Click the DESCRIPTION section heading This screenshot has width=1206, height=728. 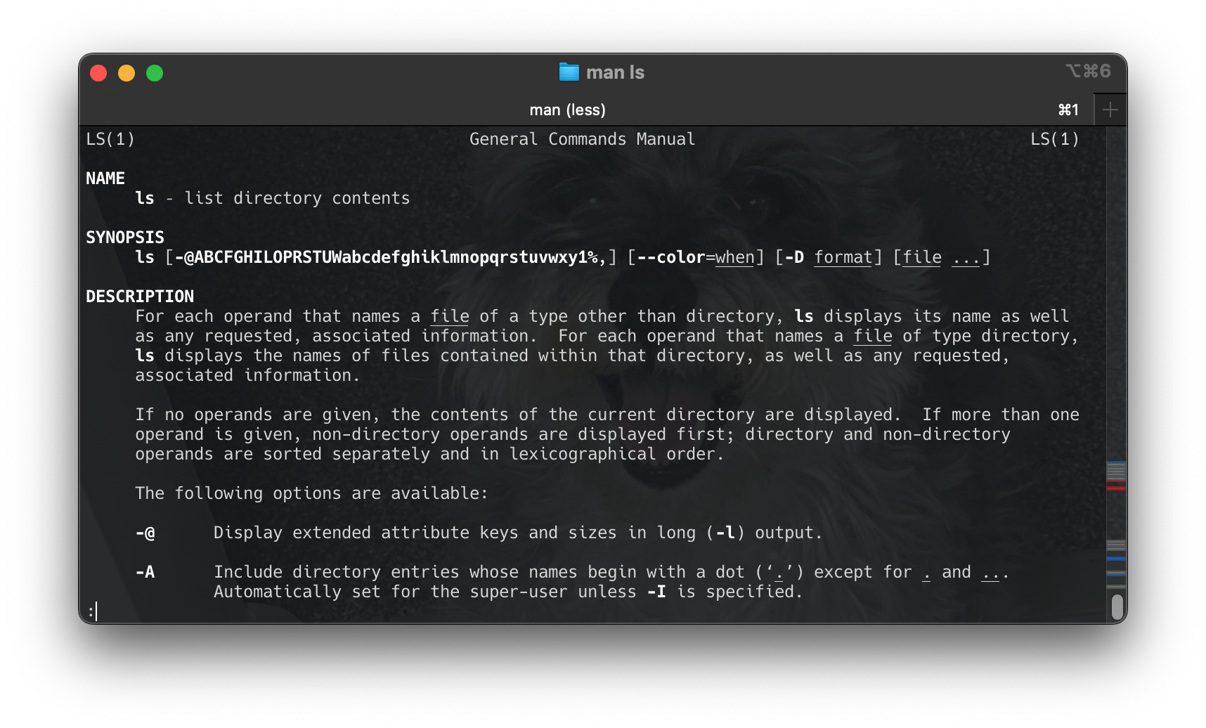[139, 296]
